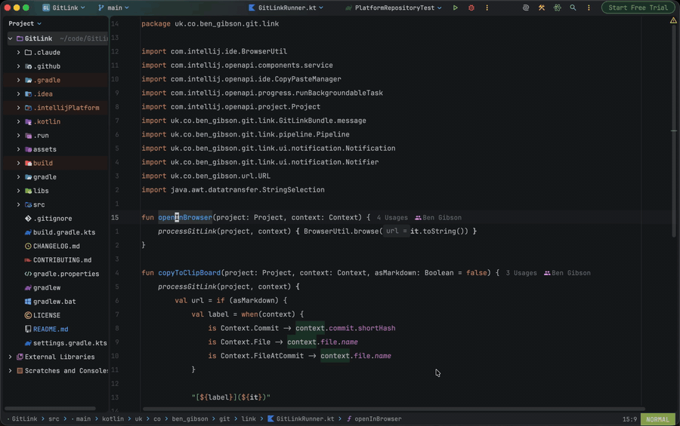Click link breadcrumb segment
The height and width of the screenshot is (426, 680).
tap(249, 419)
